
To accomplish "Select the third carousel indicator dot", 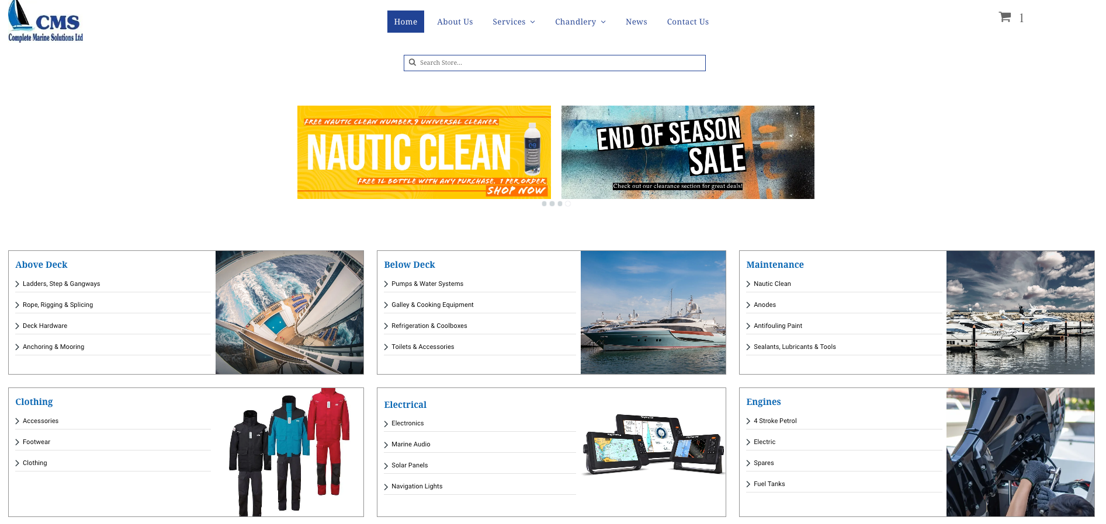I will coord(560,204).
